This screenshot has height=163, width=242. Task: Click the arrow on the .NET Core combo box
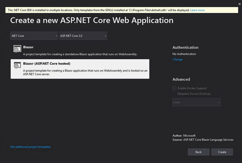[x=55, y=36]
